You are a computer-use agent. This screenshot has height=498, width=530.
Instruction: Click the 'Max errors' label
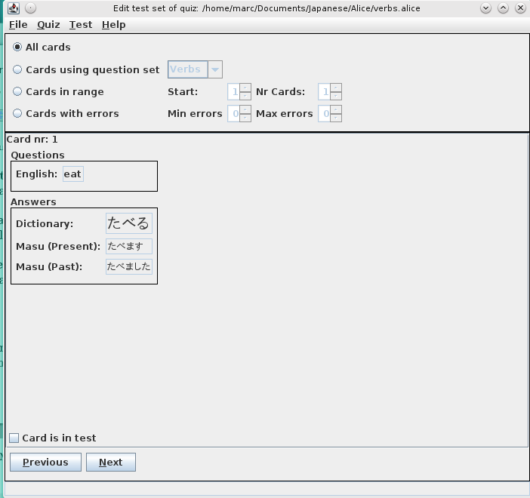(285, 113)
